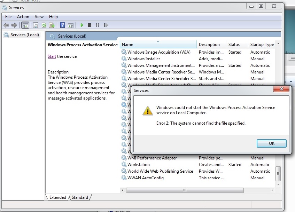Screen dimensions: 295x212
Task: Open the File menu
Action: tap(8, 17)
